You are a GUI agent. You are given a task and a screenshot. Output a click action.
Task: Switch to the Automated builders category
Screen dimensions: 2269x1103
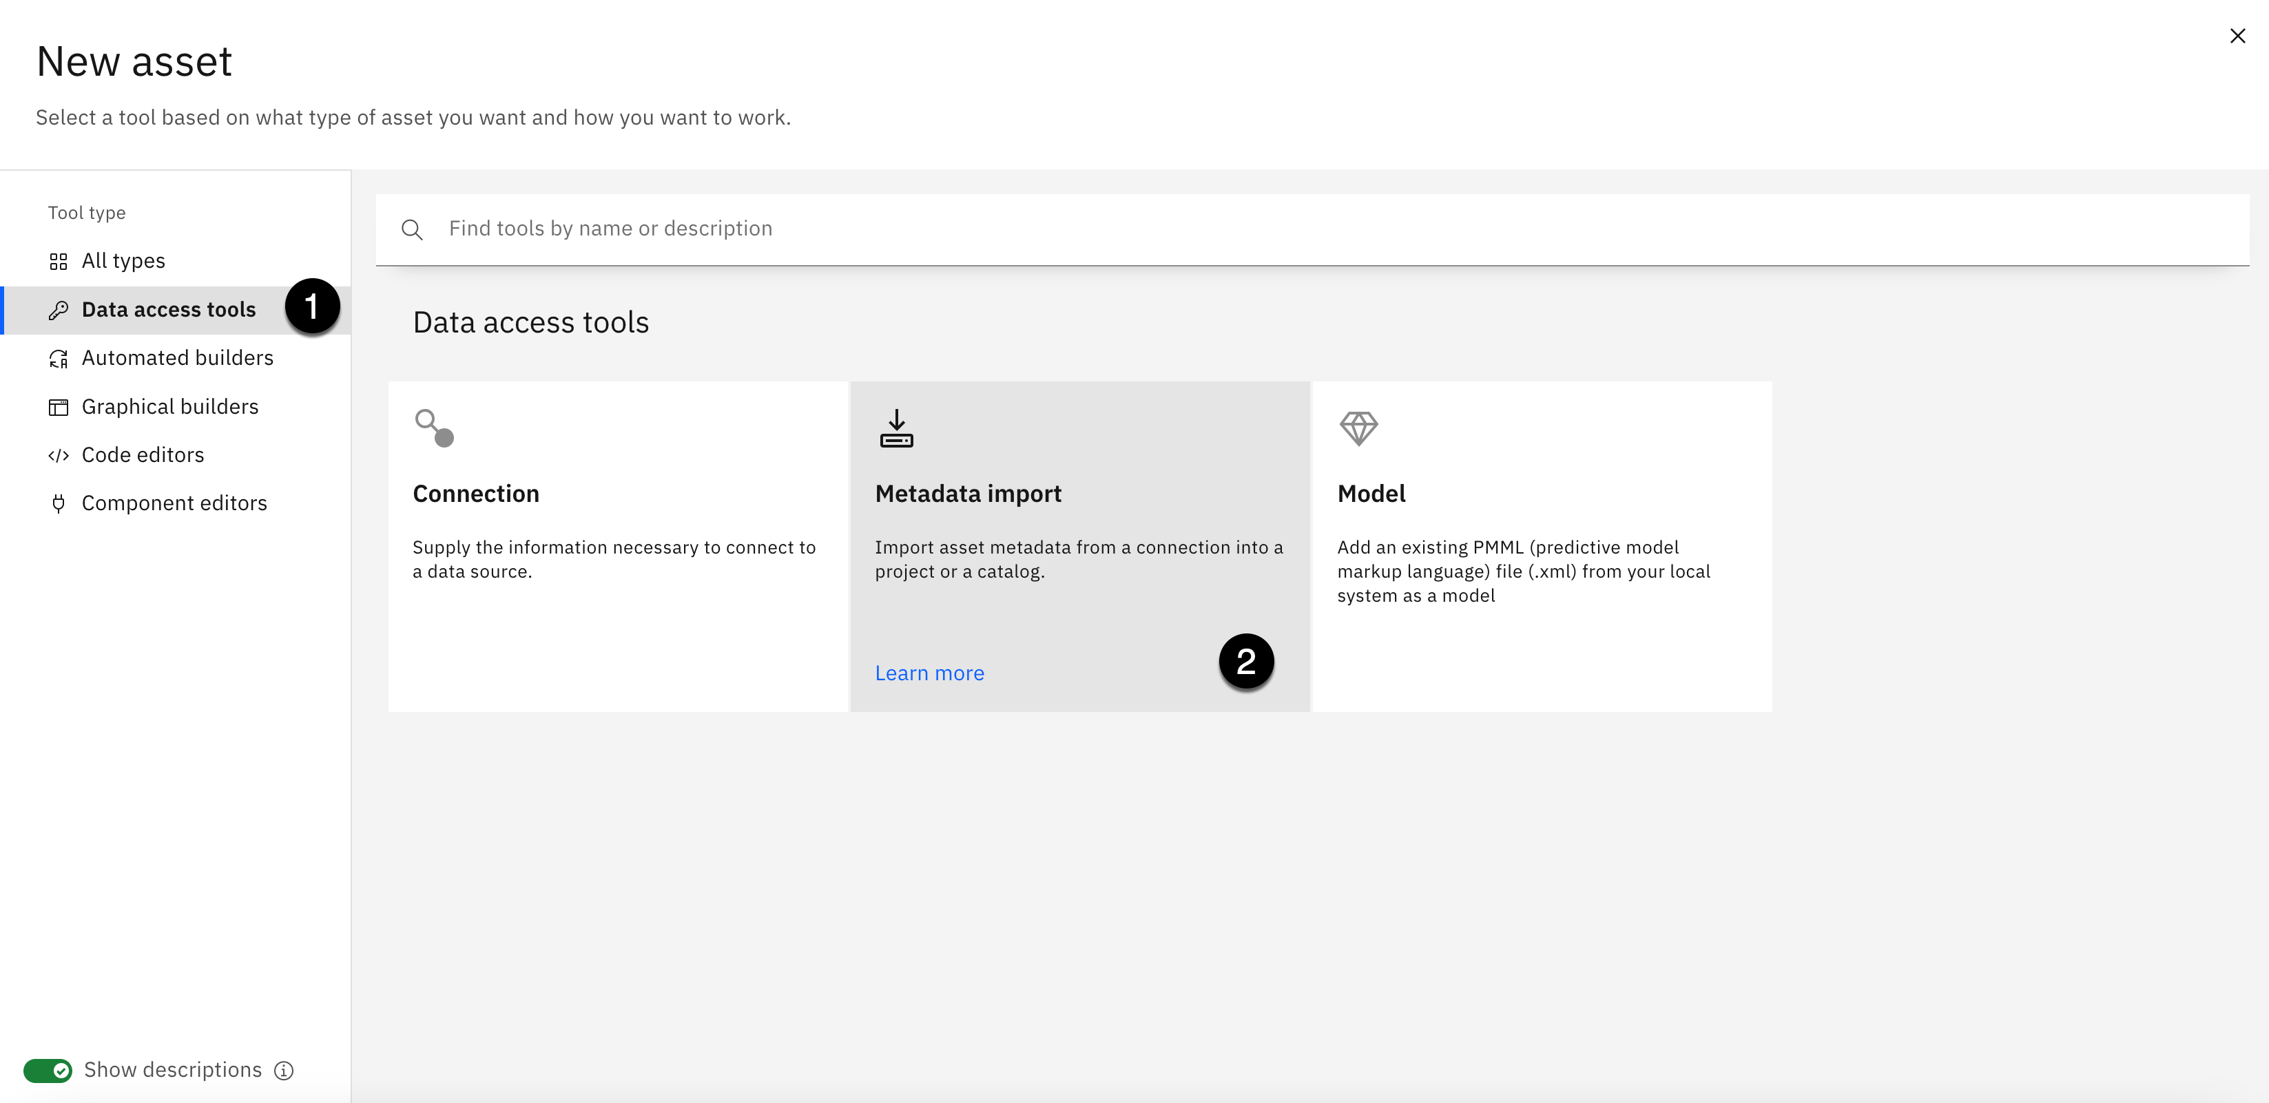tap(177, 358)
